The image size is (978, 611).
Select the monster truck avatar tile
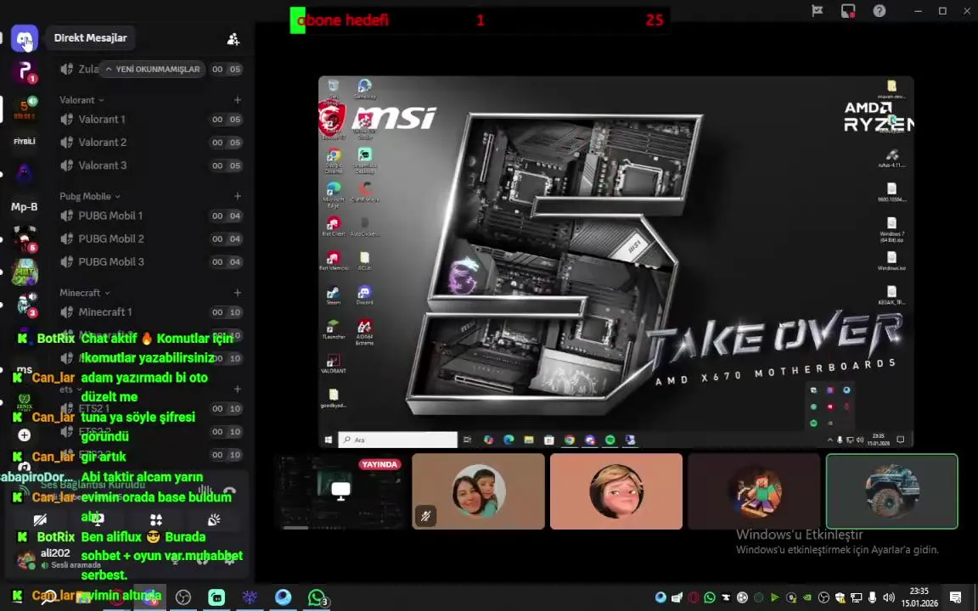[892, 491]
